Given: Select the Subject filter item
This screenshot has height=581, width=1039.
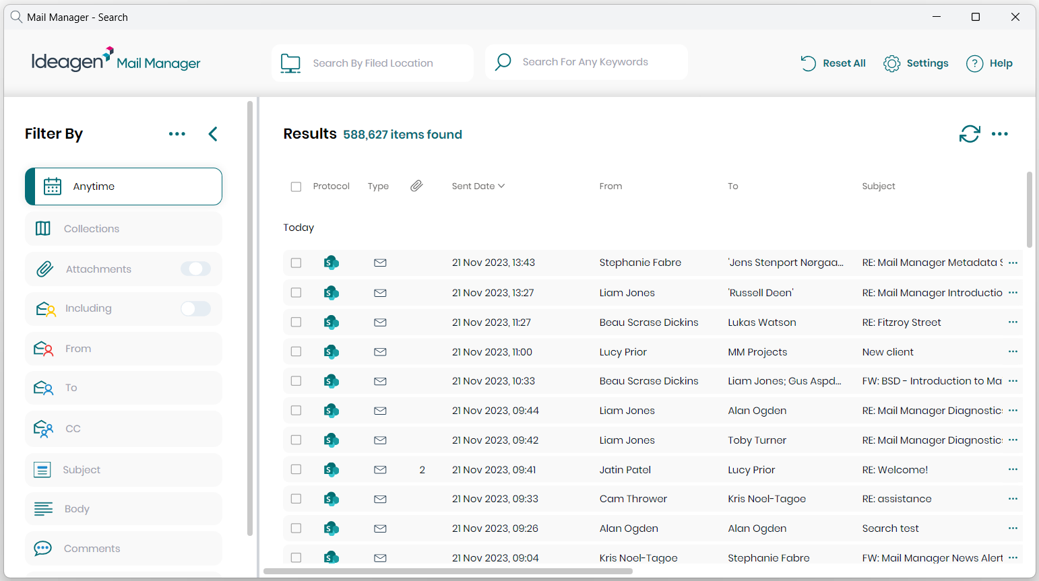Looking at the screenshot, I should pyautogui.click(x=123, y=470).
